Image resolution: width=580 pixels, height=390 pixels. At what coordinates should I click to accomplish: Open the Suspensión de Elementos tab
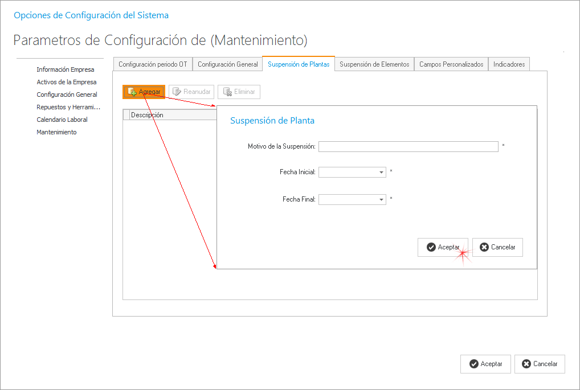pos(374,64)
